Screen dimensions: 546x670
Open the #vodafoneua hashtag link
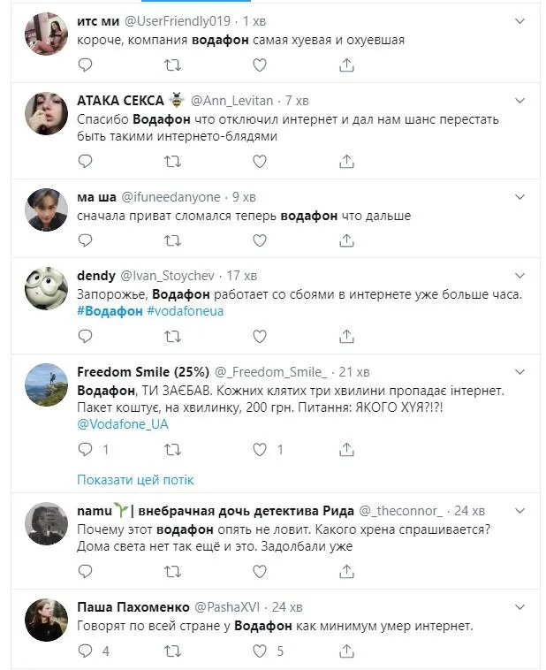pos(186,310)
